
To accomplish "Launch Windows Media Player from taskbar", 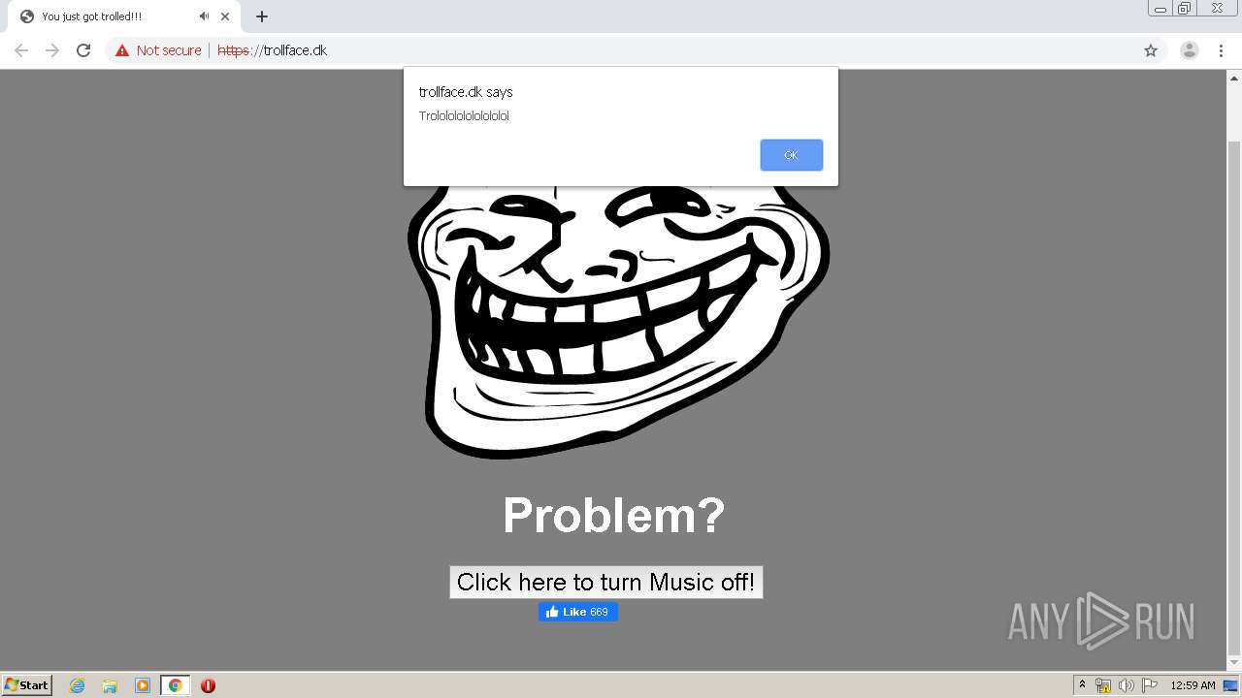I will click(x=143, y=685).
